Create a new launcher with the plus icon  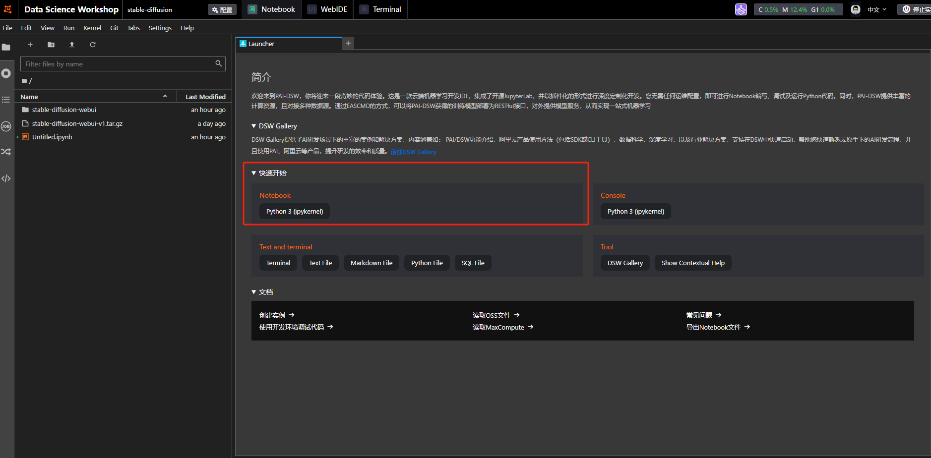pos(30,45)
